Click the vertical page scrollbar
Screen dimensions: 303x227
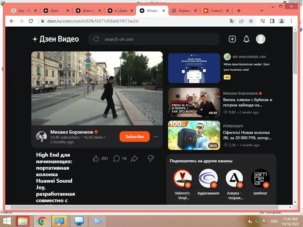295,53
